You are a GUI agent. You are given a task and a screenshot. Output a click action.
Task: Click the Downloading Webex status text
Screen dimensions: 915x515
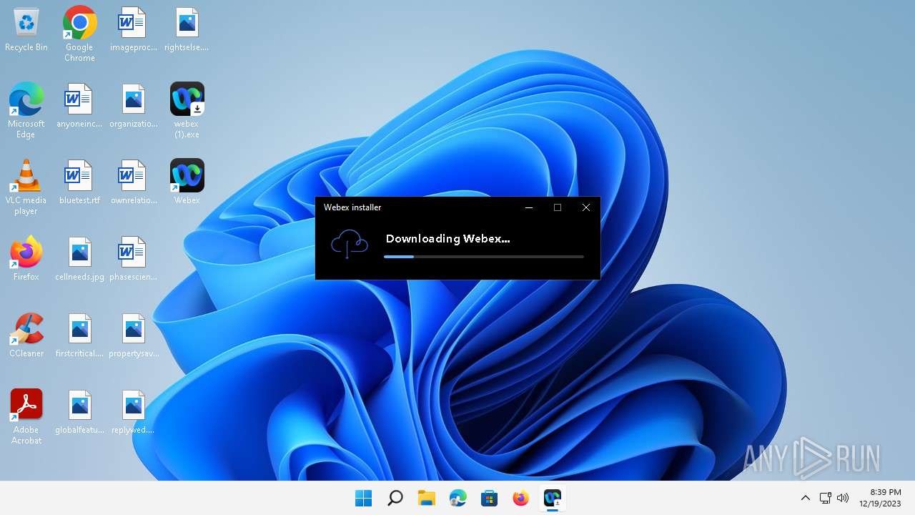tap(447, 239)
